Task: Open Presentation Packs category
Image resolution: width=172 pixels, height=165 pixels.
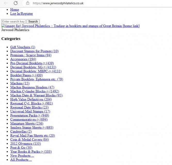Action: click(x=30, y=115)
